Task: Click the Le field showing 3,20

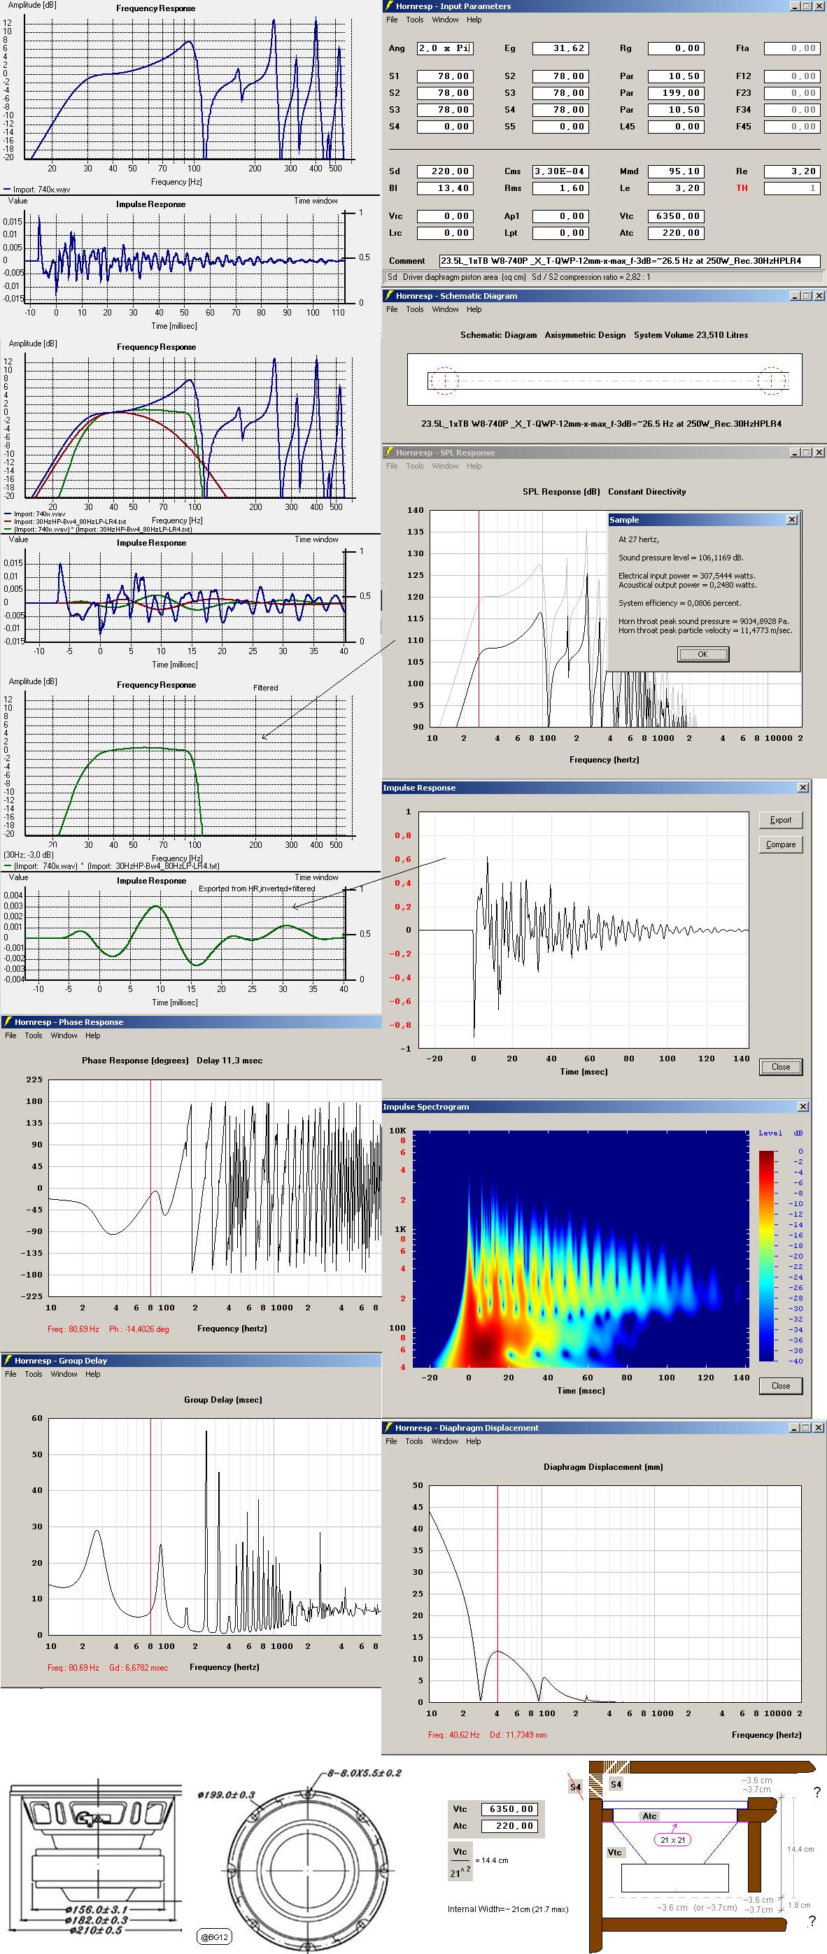Action: (x=676, y=188)
